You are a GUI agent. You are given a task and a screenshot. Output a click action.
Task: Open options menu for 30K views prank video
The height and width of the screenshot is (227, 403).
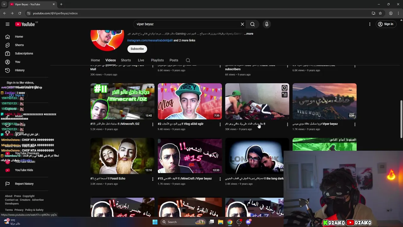pyautogui.click(x=287, y=125)
